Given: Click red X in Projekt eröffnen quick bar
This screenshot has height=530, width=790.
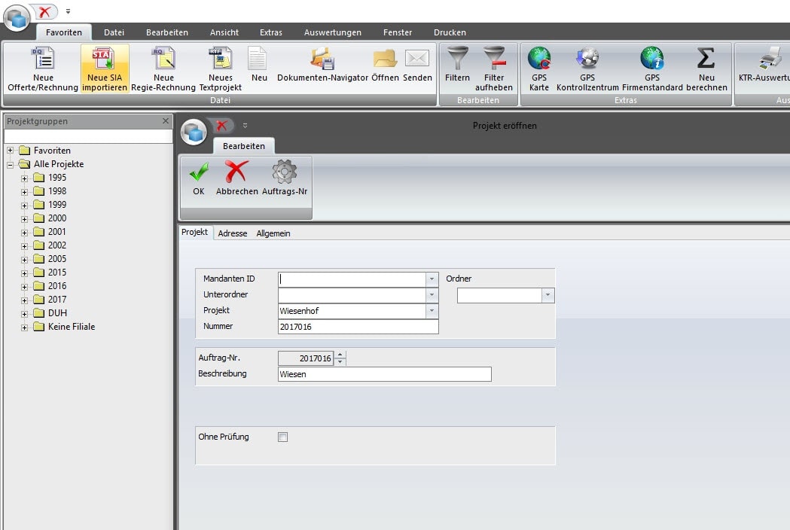Looking at the screenshot, I should (x=221, y=126).
